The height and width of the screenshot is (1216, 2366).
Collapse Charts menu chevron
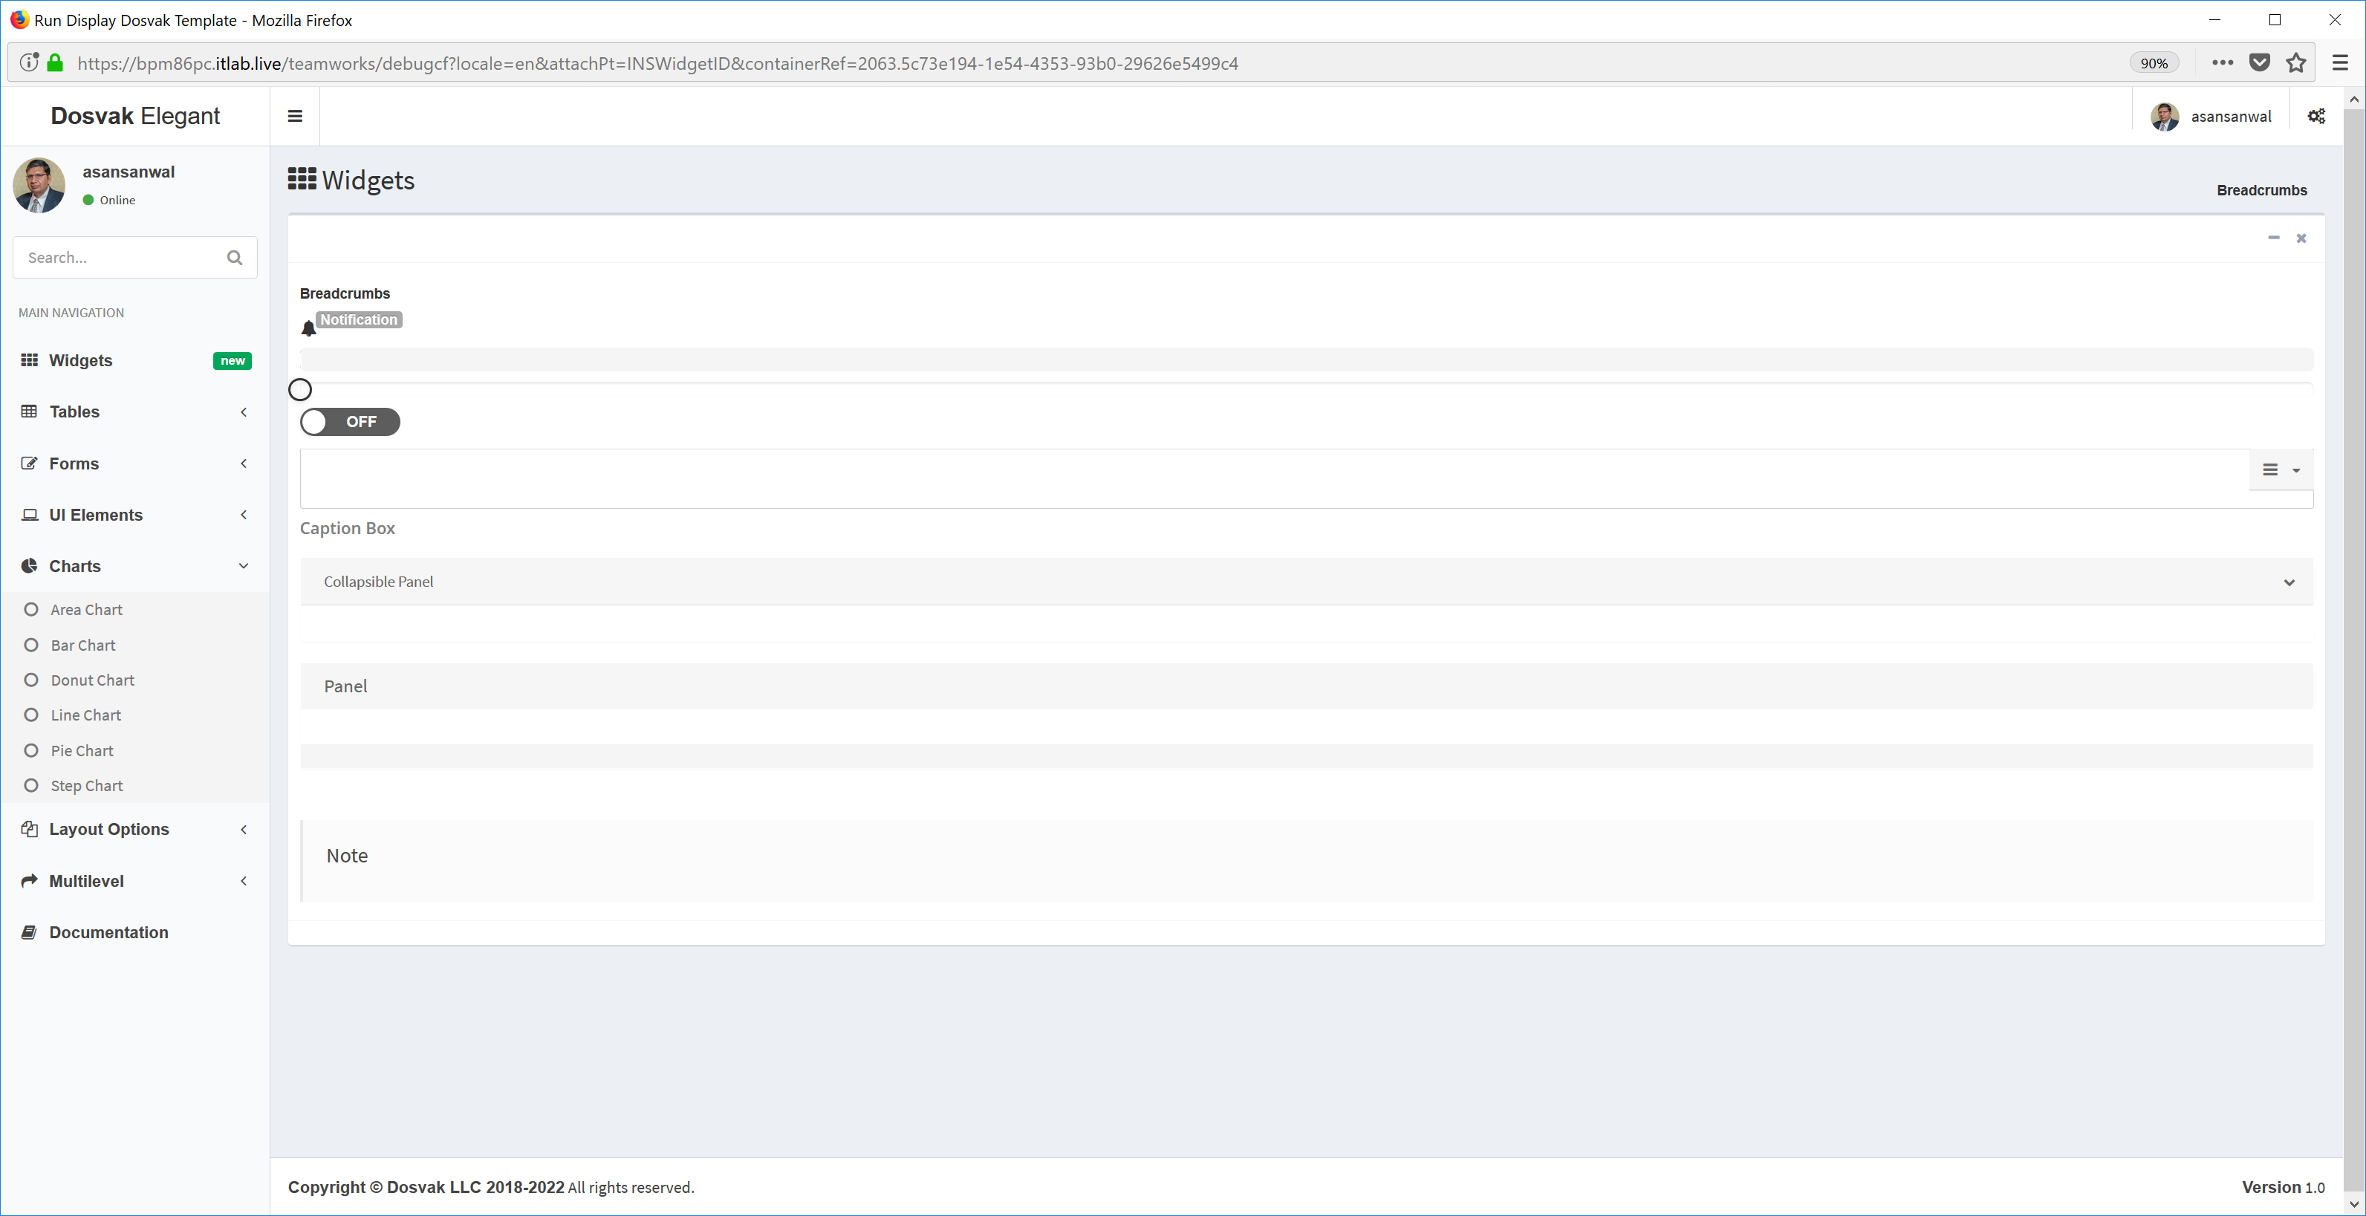[244, 566]
